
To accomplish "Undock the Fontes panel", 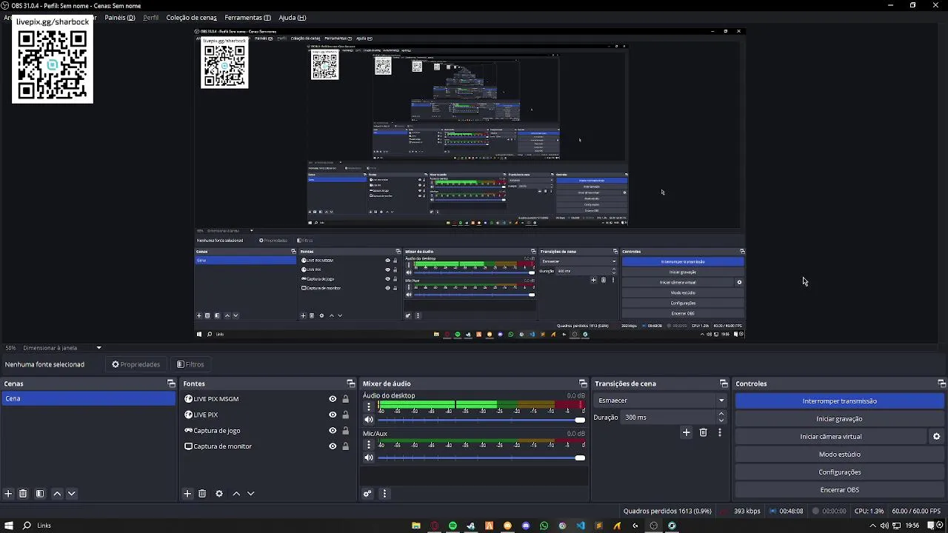I will tap(350, 383).
